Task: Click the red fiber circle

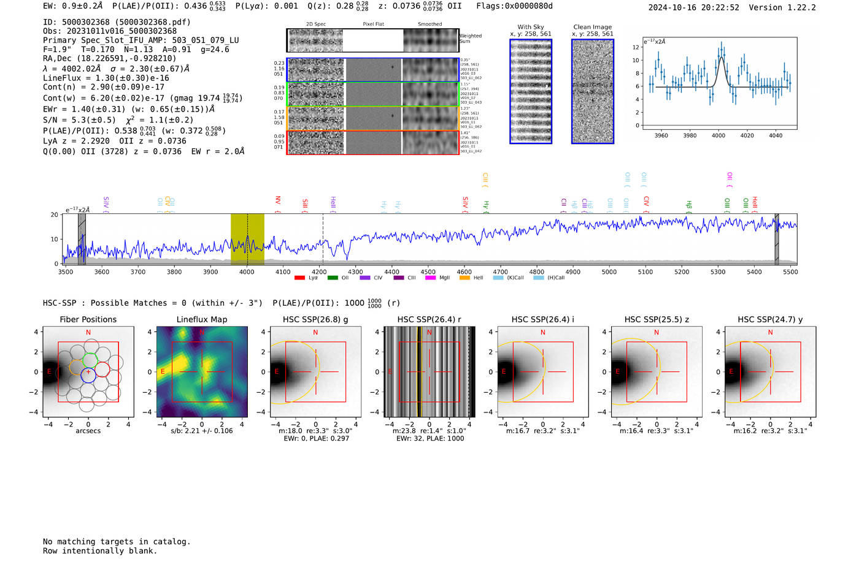Action: click(x=102, y=370)
